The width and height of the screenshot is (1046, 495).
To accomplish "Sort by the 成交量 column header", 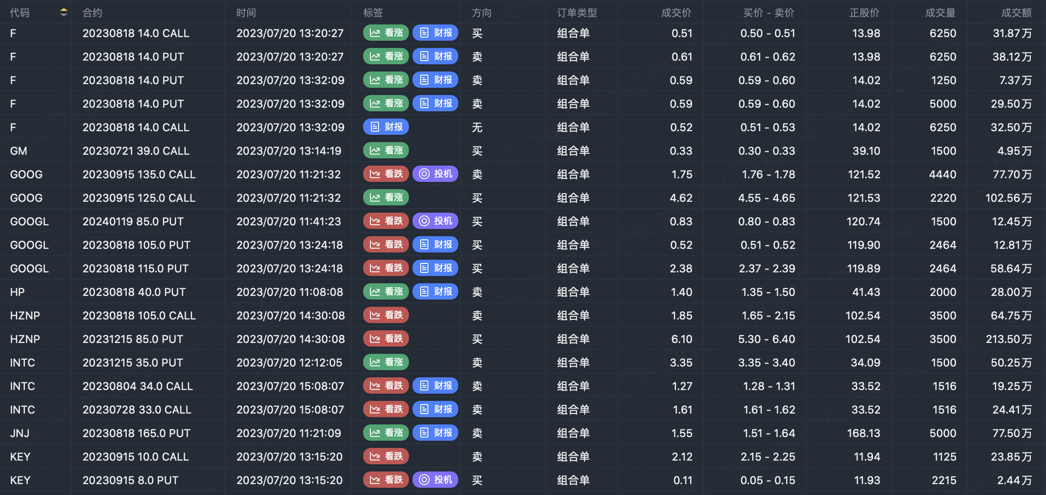I will (940, 13).
